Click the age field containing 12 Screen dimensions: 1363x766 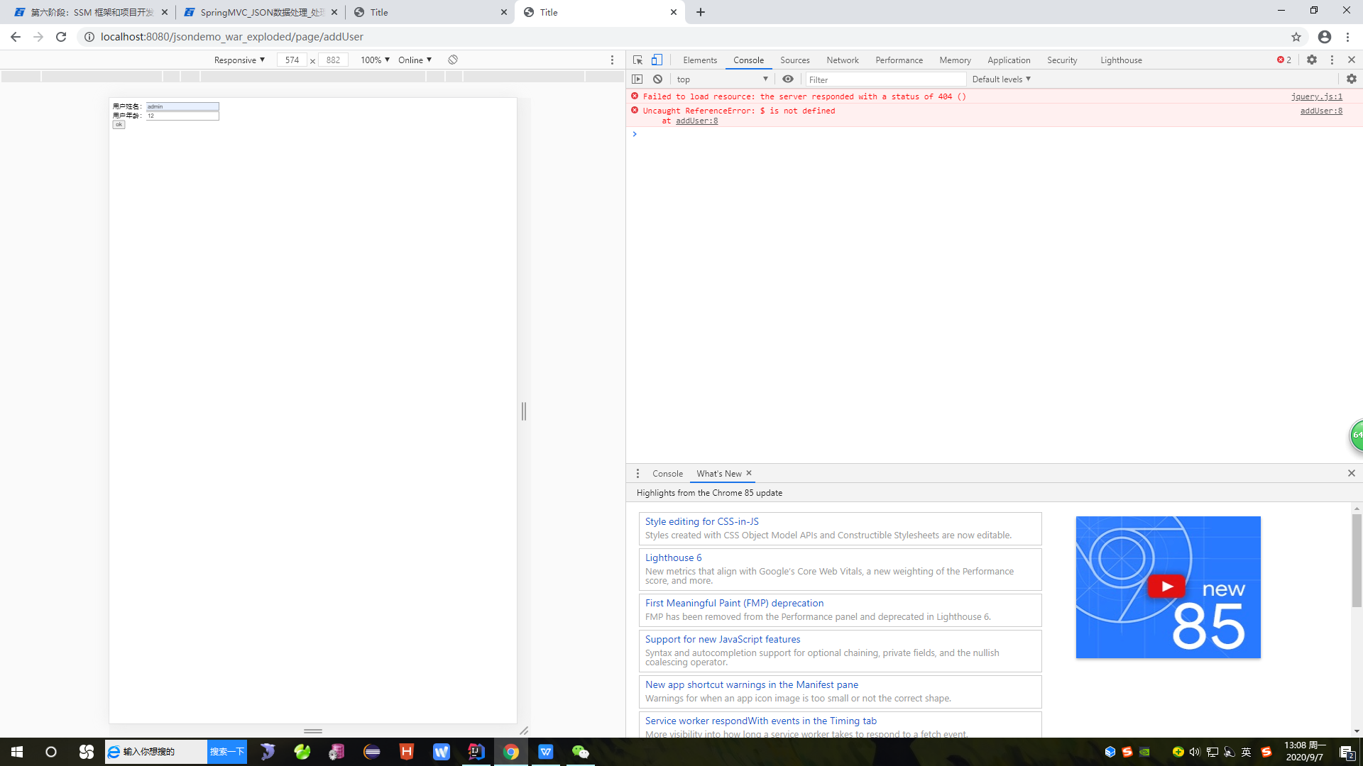(x=182, y=116)
